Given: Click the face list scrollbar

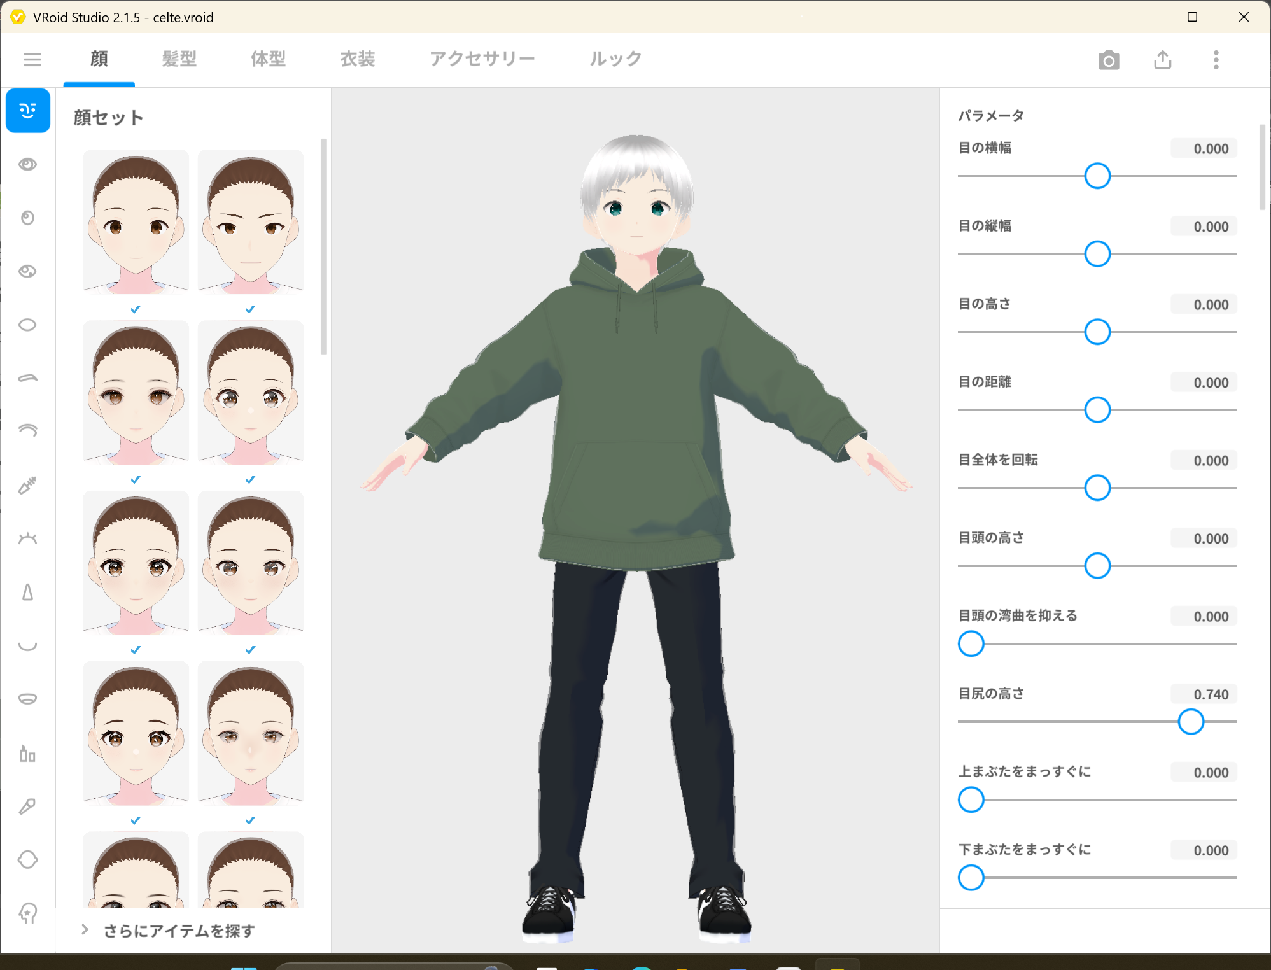Looking at the screenshot, I should click(323, 248).
